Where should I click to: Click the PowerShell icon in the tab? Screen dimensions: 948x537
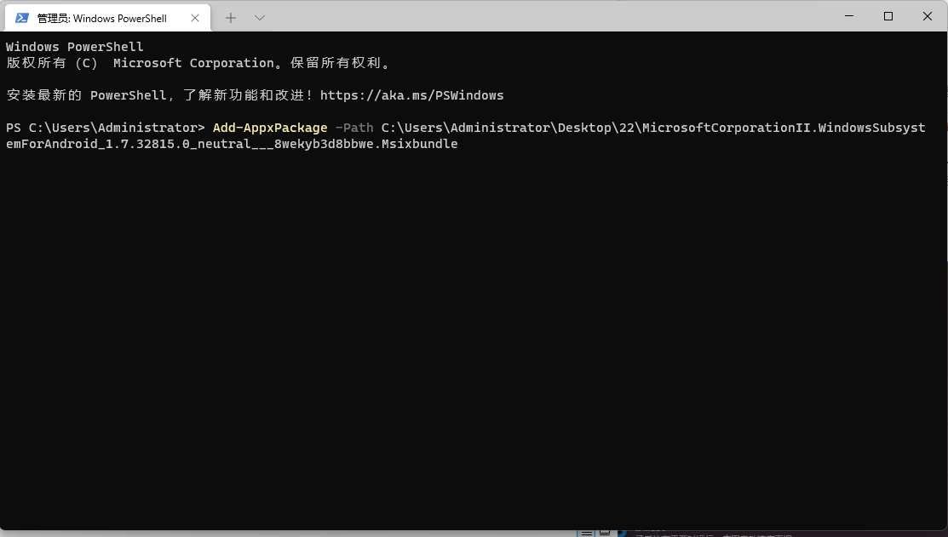pos(22,18)
